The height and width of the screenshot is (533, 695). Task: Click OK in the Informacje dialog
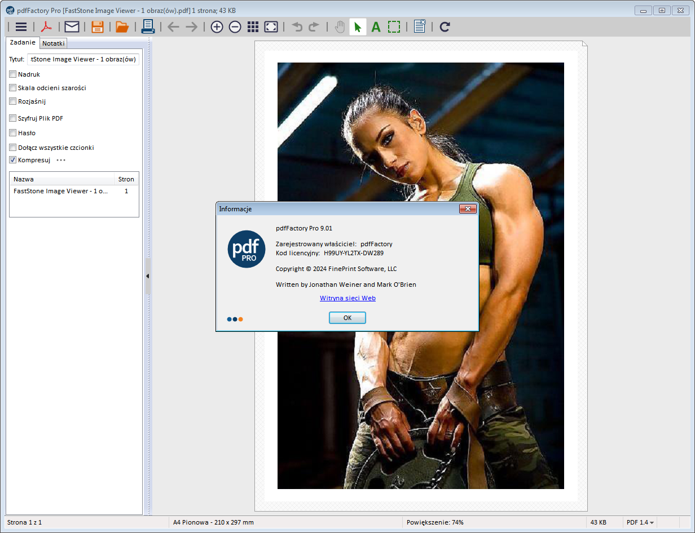[347, 318]
